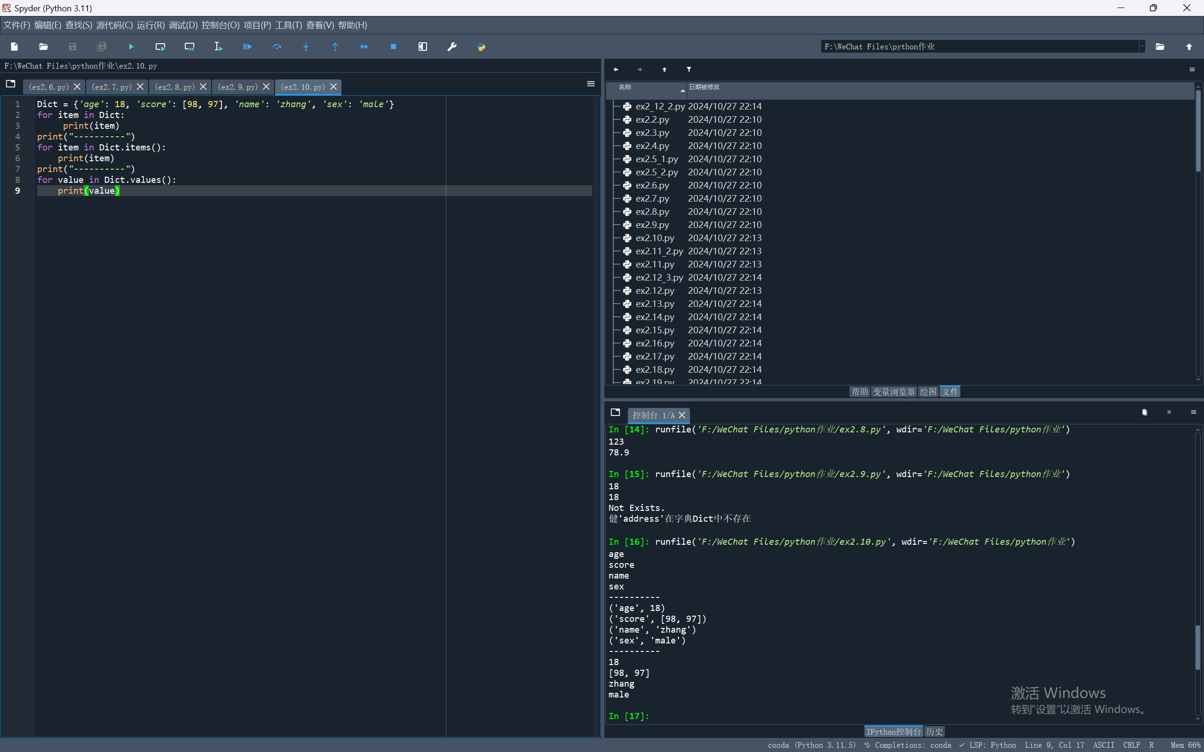Screen dimensions: 1204x752
Task: Toggle the file filter funnel icon
Action: (x=689, y=70)
